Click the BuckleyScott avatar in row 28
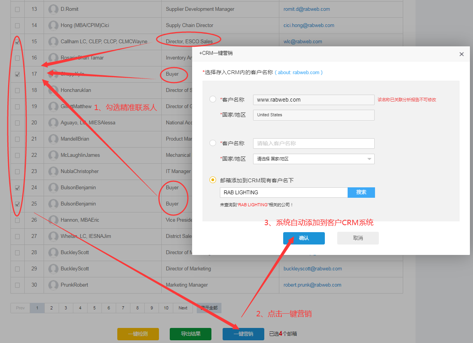This screenshot has width=473, height=343. 53,253
